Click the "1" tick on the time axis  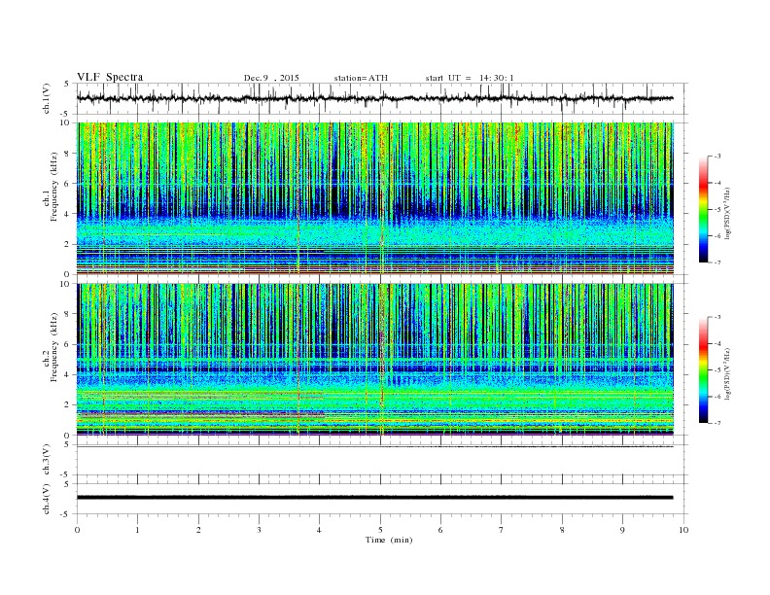[x=137, y=530]
